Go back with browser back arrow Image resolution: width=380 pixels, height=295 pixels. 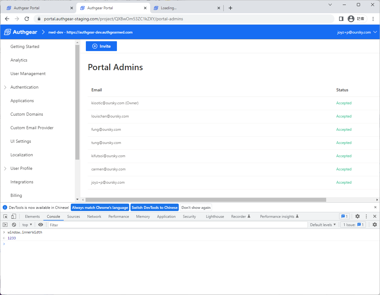point(7,19)
